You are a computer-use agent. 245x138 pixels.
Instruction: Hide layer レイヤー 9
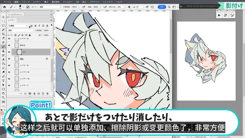pyautogui.click(x=9, y=39)
